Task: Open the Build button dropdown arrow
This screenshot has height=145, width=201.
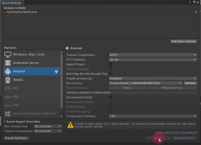Action: (x=168, y=138)
